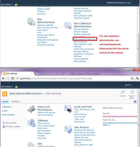Open the SPBMD20100\admin_fyb user menu
Image resolution: width=140 pixels, height=147 pixels.
coord(119,3)
